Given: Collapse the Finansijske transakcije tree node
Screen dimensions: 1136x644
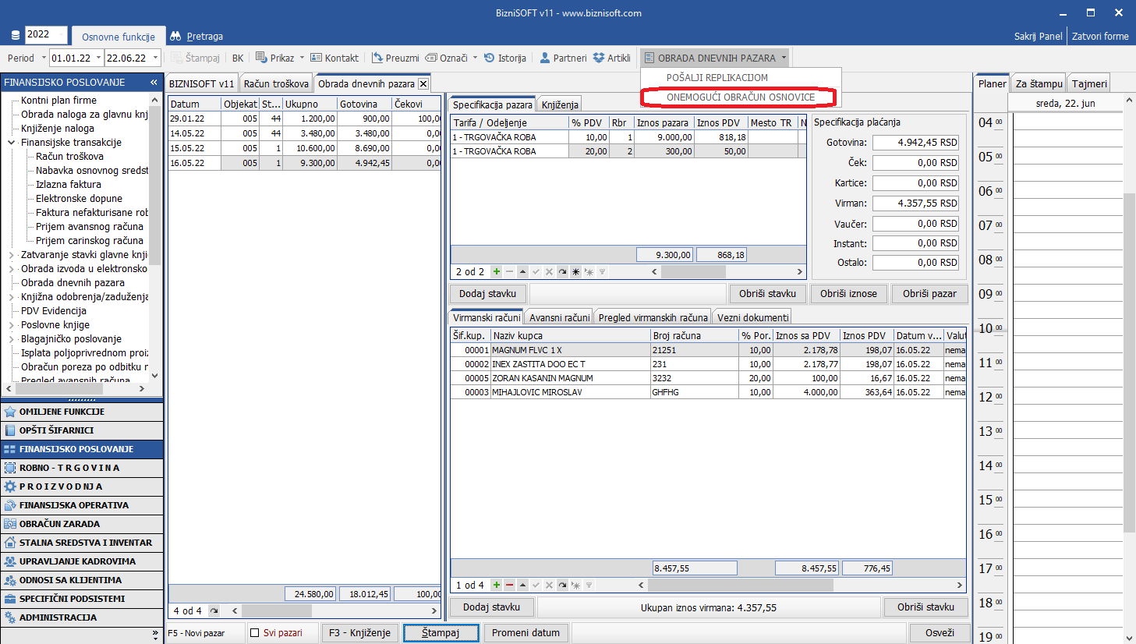Looking at the screenshot, I should coord(12,143).
